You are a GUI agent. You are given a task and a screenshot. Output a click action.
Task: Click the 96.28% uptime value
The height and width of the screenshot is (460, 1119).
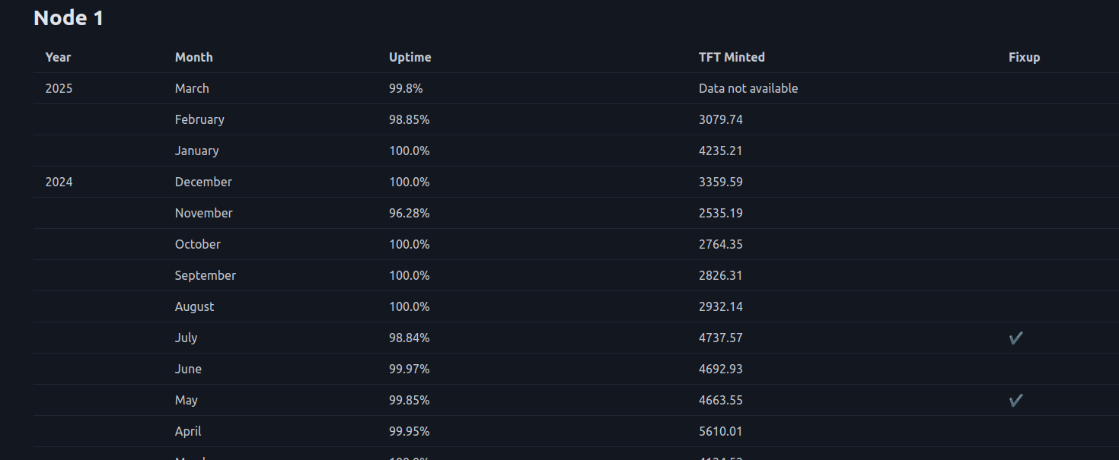[x=409, y=213]
